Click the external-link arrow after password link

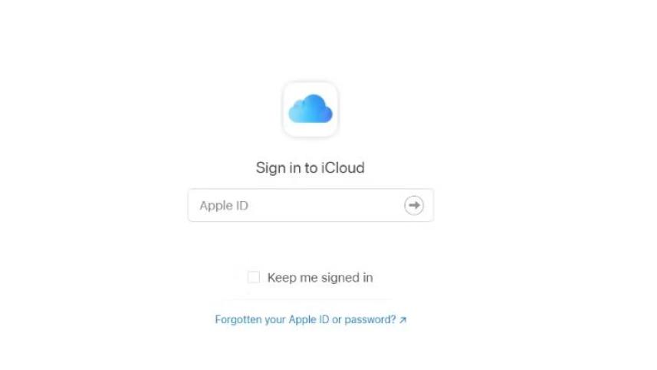402,320
